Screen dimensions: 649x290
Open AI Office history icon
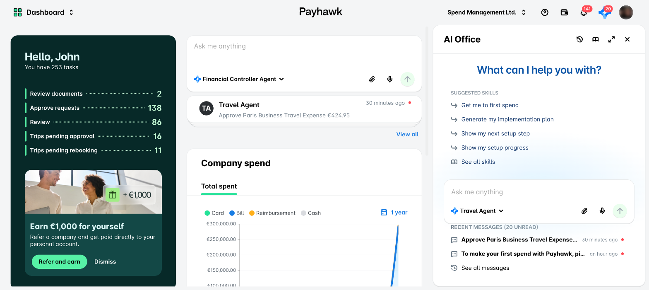[579, 39]
